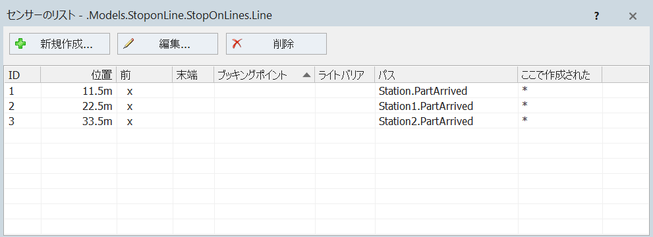The image size is (653, 237).
Task: Sort by the パス column header
Action: (x=447, y=75)
